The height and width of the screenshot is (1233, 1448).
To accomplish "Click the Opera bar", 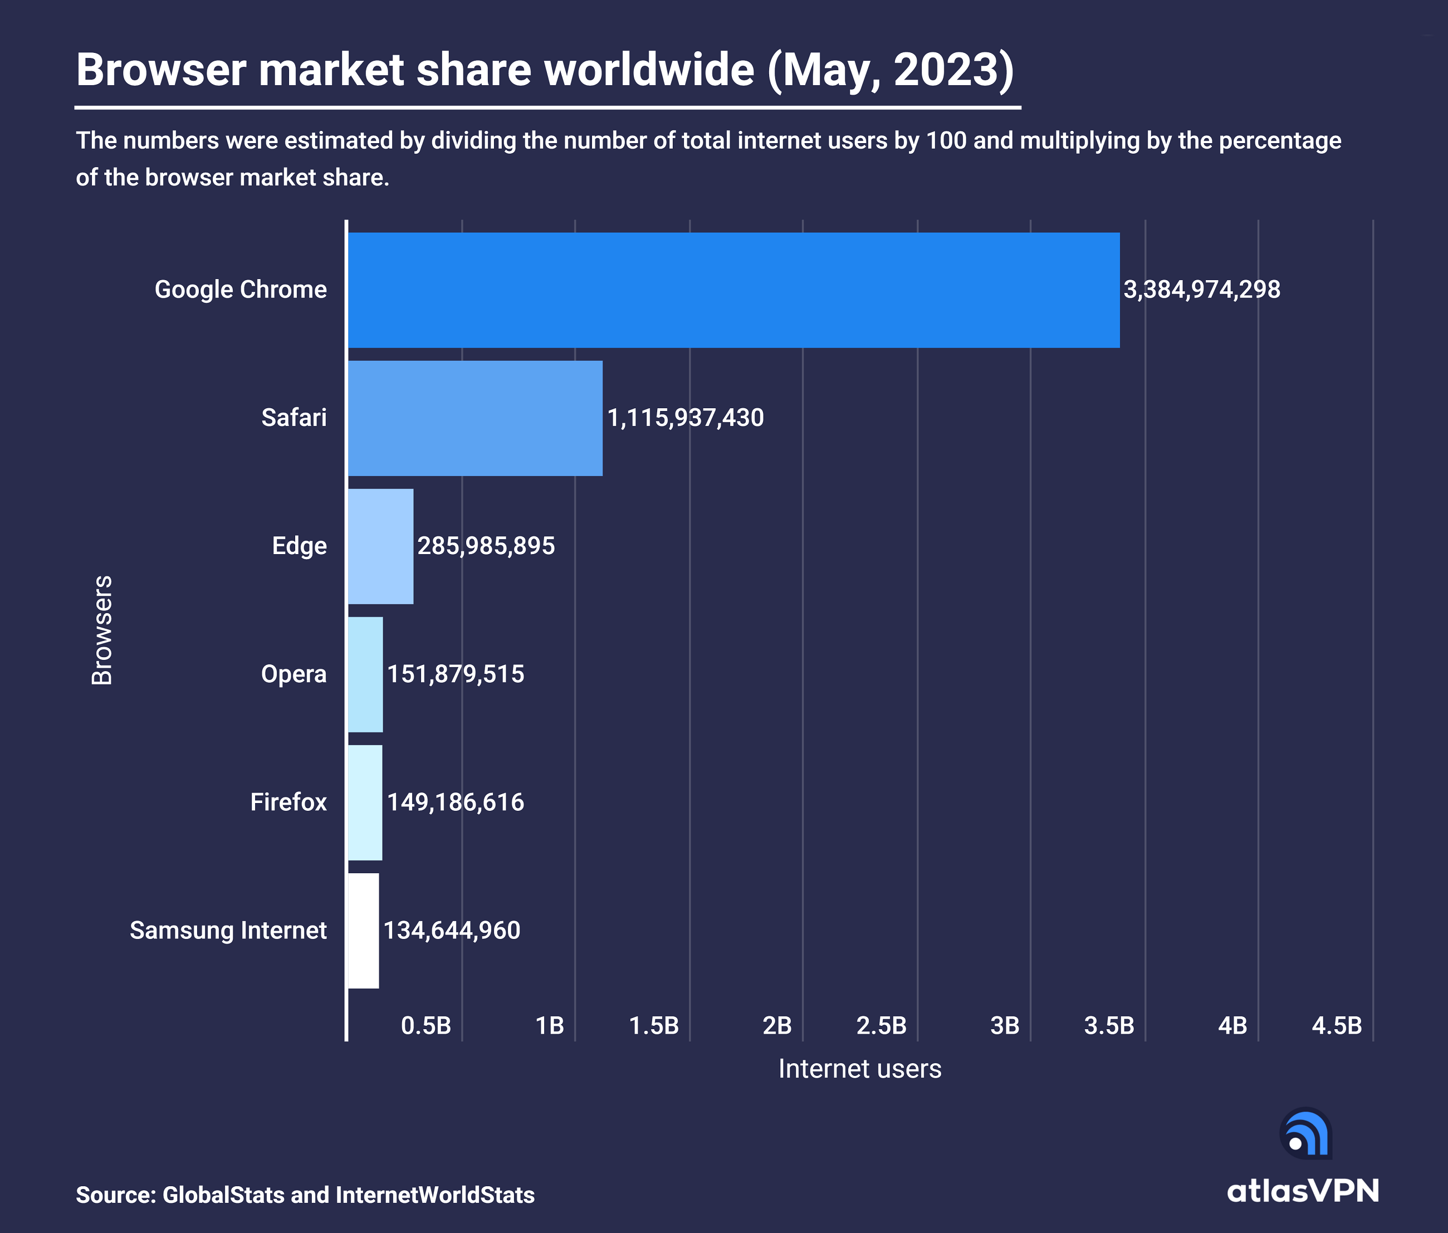I will (365, 674).
